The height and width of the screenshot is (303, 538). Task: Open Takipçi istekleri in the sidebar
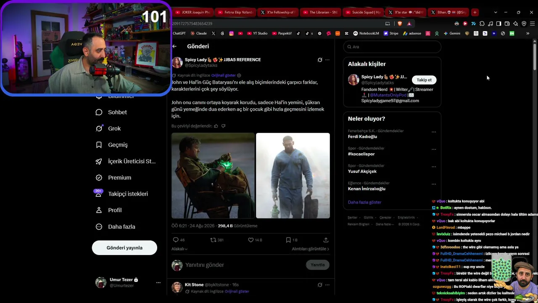pyautogui.click(x=121, y=194)
